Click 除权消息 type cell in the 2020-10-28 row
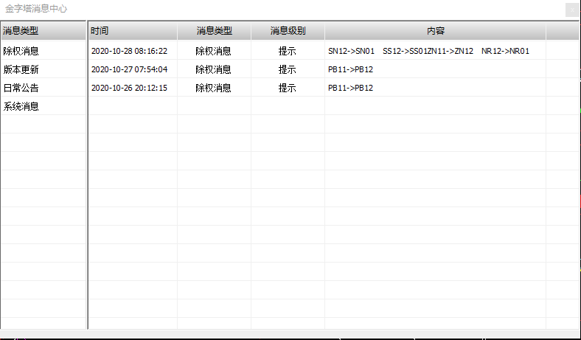The image size is (581, 340). coord(213,51)
